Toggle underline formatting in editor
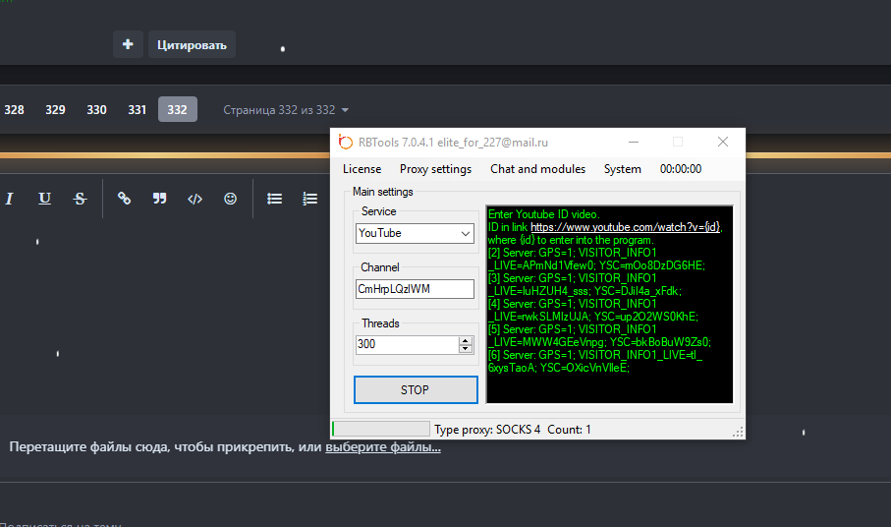This screenshot has width=891, height=527. click(x=44, y=199)
